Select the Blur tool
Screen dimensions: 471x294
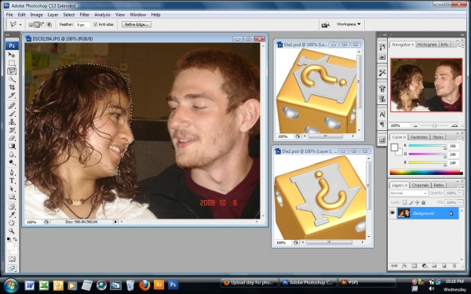click(x=12, y=154)
